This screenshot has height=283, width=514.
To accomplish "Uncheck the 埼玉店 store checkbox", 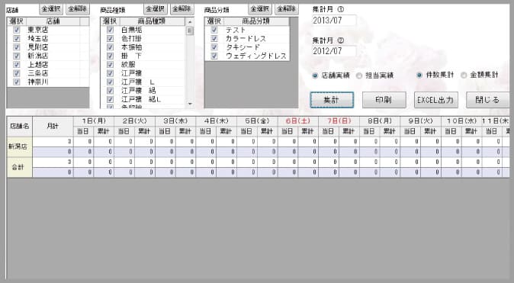I will pos(16,39).
